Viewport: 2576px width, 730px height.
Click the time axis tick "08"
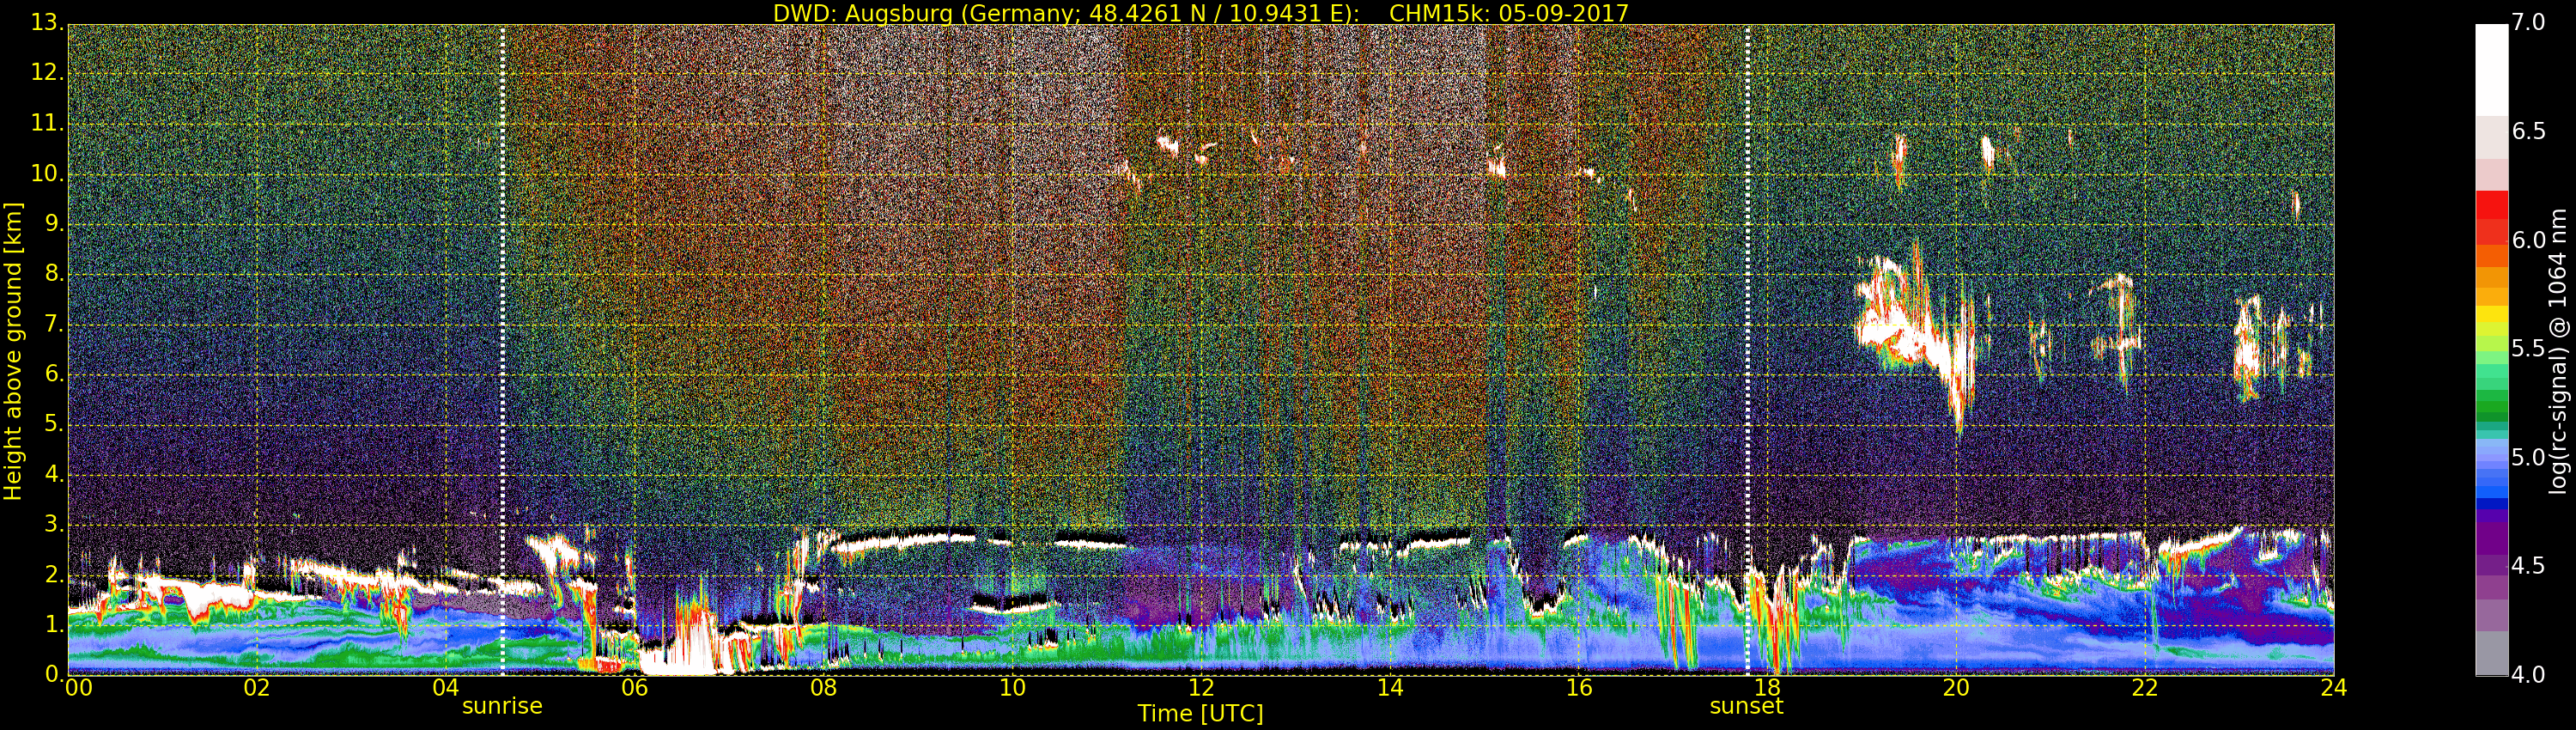point(823,688)
